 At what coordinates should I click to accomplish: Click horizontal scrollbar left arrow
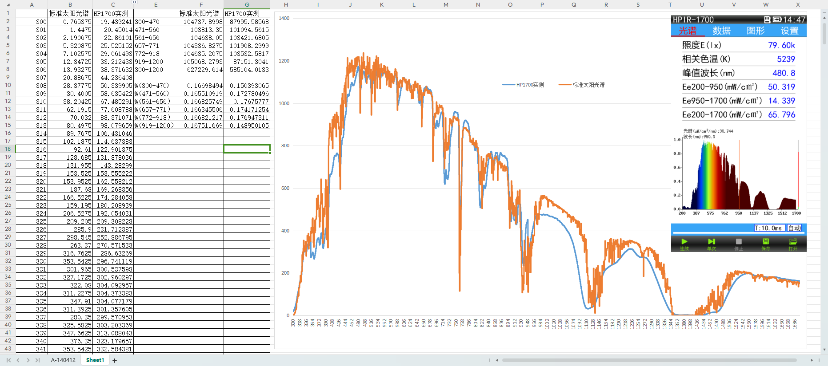point(497,360)
